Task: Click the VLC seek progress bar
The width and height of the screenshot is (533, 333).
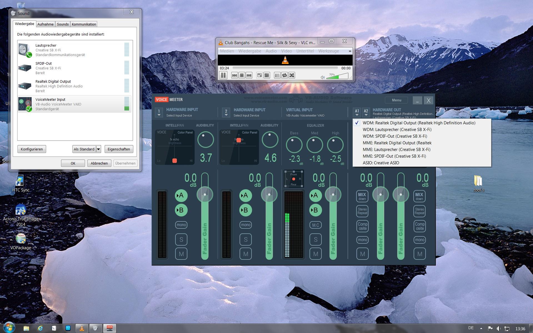Action: click(x=285, y=68)
